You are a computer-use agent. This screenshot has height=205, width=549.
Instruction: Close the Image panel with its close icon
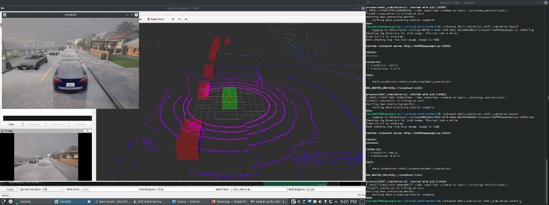point(90,131)
